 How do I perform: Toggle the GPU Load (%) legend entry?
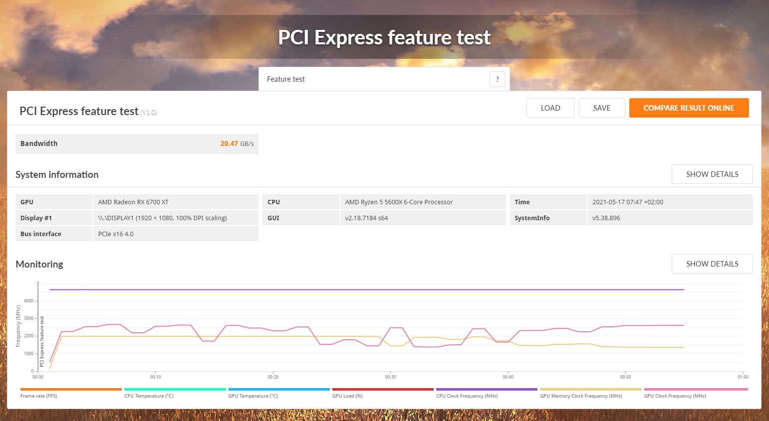click(382, 393)
